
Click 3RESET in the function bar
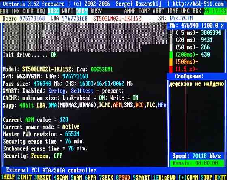tap(43, 177)
